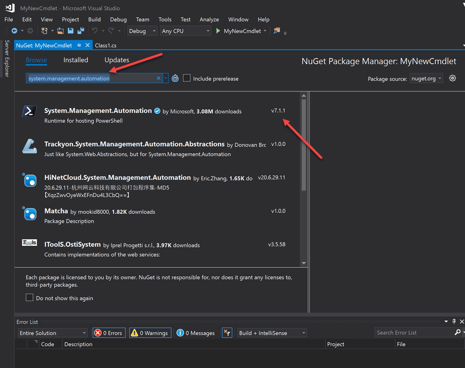Click the 0 Errors button
Image resolution: width=465 pixels, height=368 pixels.
[109, 333]
